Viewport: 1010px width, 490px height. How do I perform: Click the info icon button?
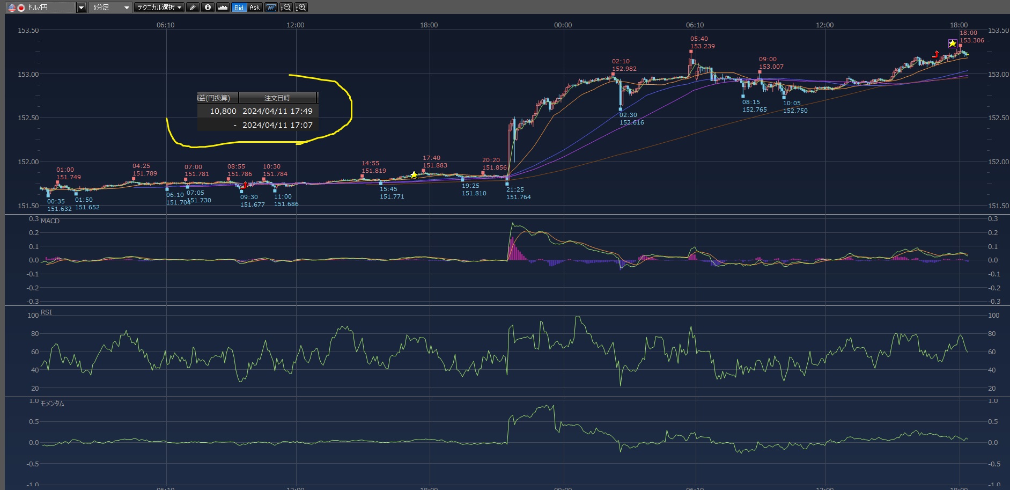(x=208, y=8)
